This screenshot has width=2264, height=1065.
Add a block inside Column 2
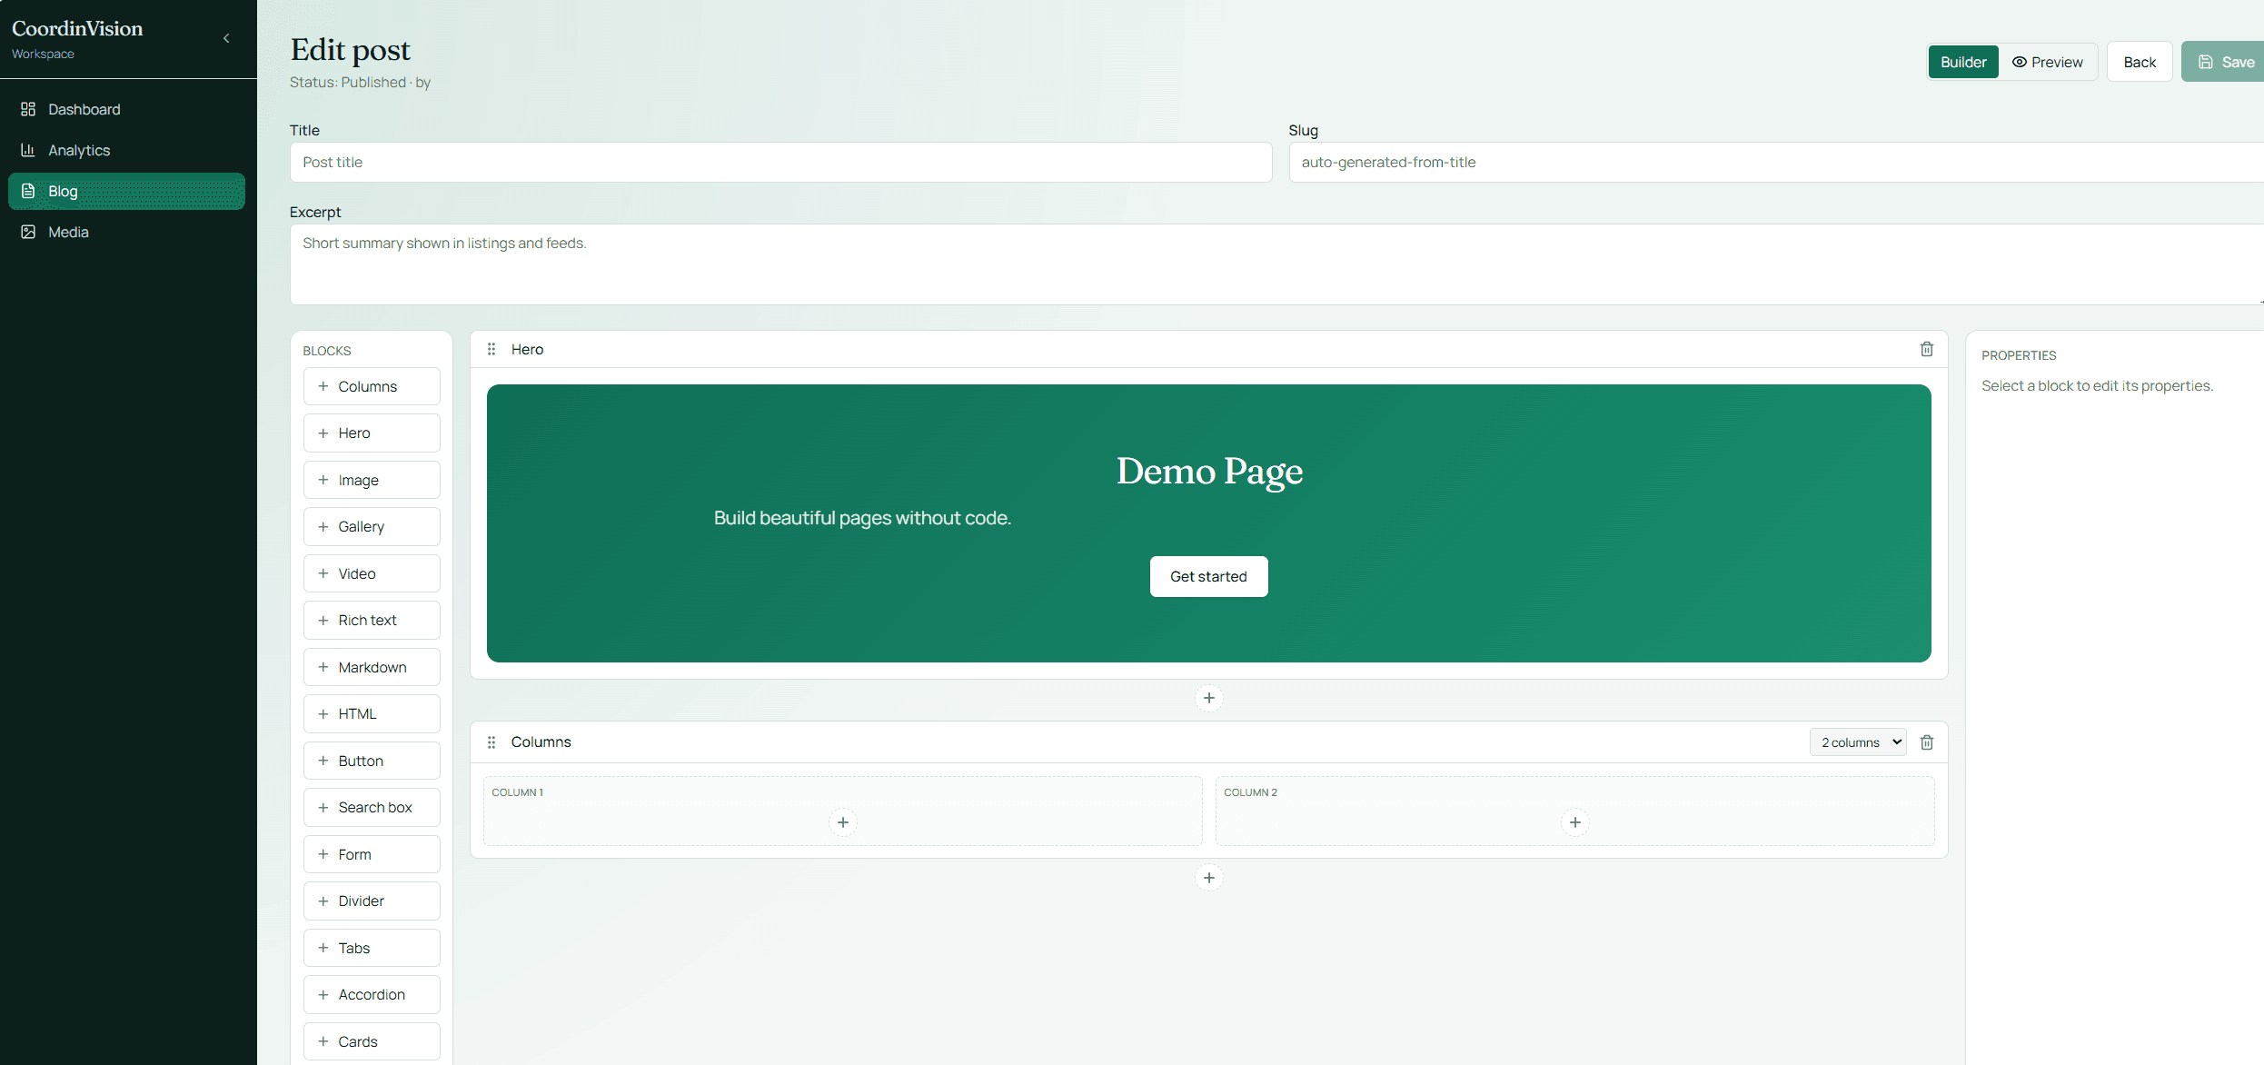coord(1575,822)
